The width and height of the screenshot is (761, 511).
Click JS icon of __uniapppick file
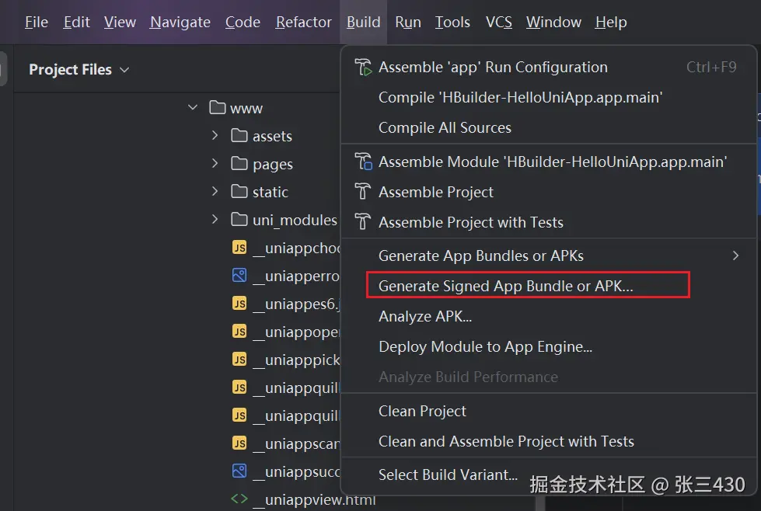239,360
